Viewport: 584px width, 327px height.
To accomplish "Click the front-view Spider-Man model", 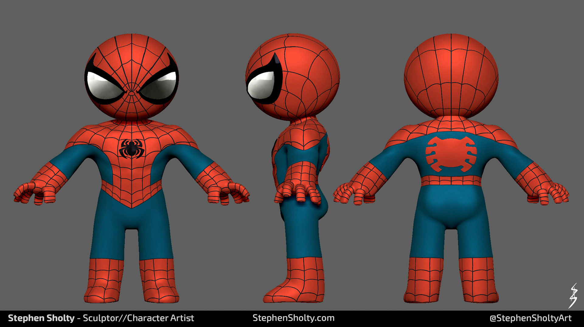I will [131, 169].
